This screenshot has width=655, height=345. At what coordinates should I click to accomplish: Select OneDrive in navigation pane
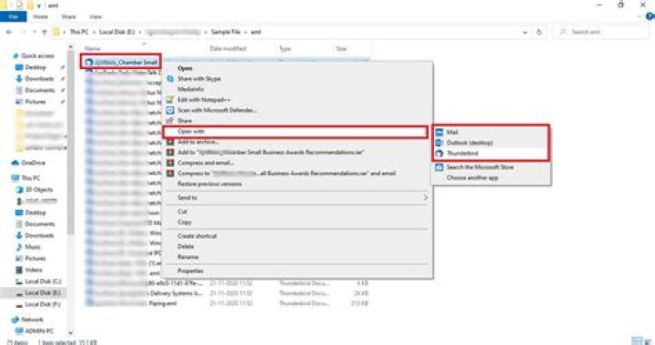point(33,163)
